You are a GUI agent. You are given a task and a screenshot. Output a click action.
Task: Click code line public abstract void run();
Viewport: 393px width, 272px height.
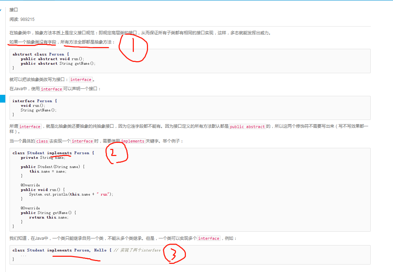pos(52,59)
